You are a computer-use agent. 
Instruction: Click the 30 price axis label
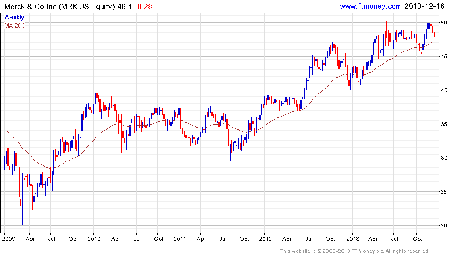pyautogui.click(x=444, y=158)
